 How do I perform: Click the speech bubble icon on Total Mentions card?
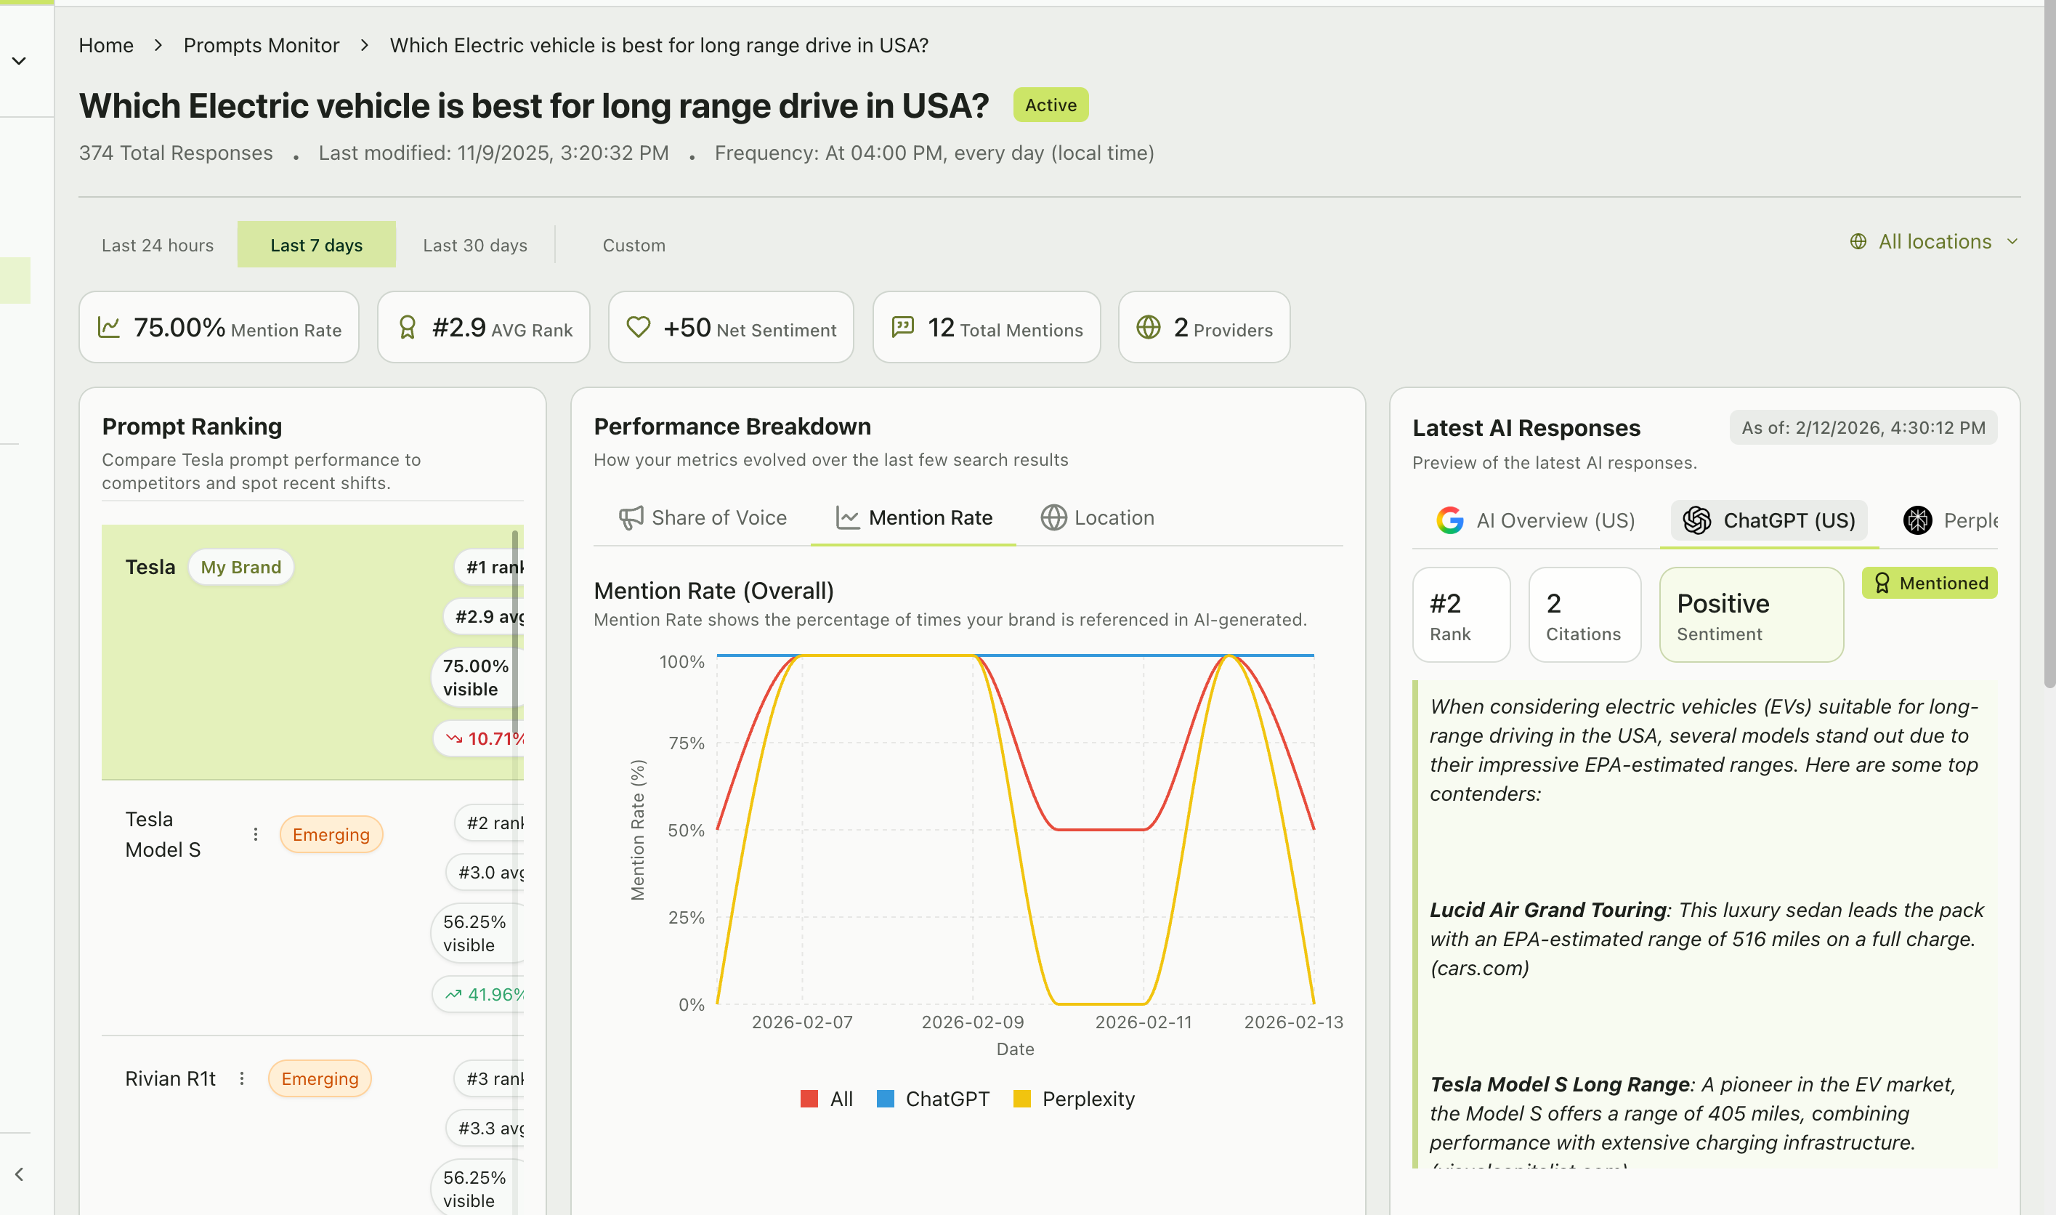903,327
